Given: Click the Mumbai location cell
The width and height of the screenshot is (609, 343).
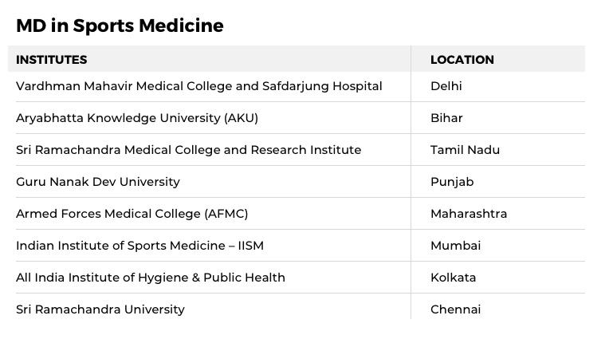Looking at the screenshot, I should (x=456, y=246).
